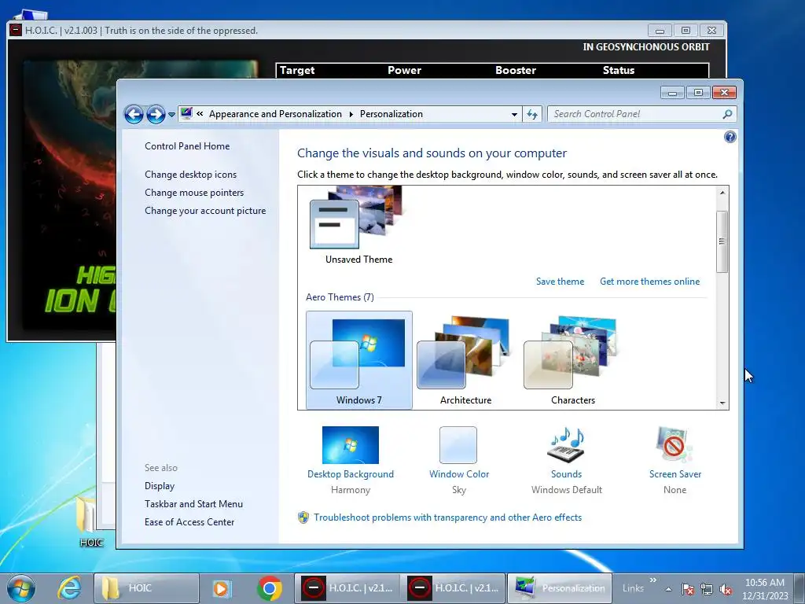Open Display under See also
This screenshot has height=604, width=805.
(x=160, y=486)
